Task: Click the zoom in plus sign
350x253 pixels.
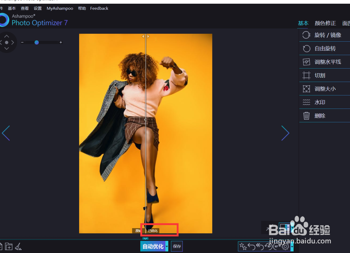Action: pyautogui.click(x=61, y=42)
